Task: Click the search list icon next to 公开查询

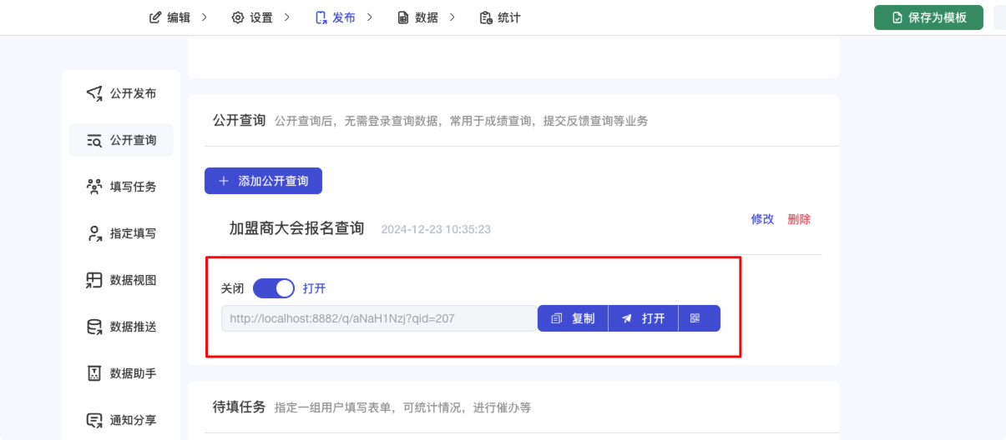Action: point(94,140)
